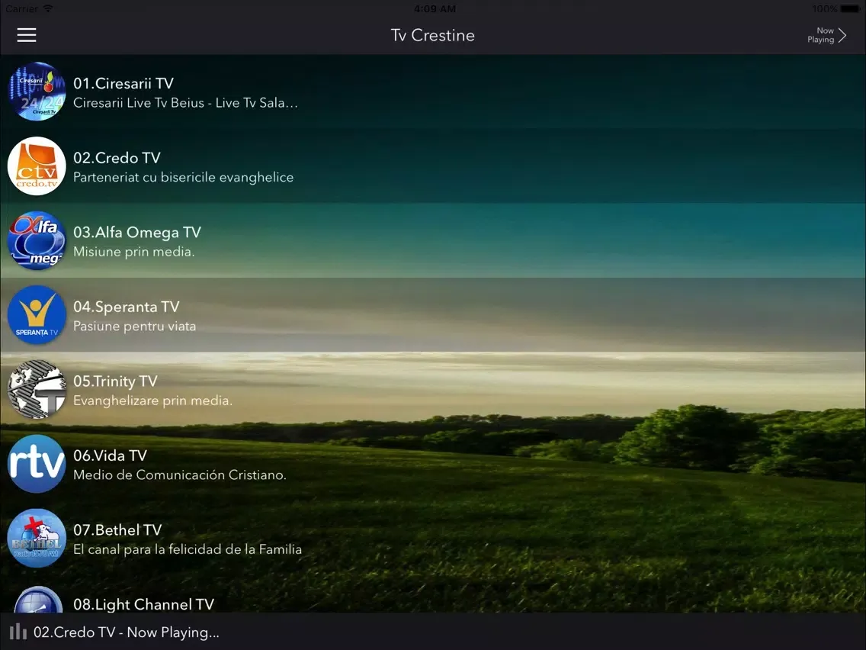Tap the Credo TV ctv logo

(37, 166)
